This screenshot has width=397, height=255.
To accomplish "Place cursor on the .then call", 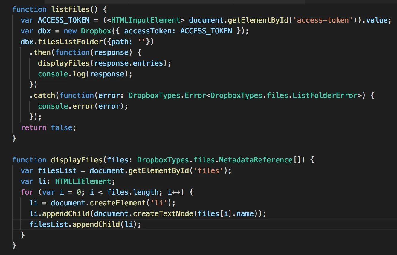I will click(x=42, y=52).
